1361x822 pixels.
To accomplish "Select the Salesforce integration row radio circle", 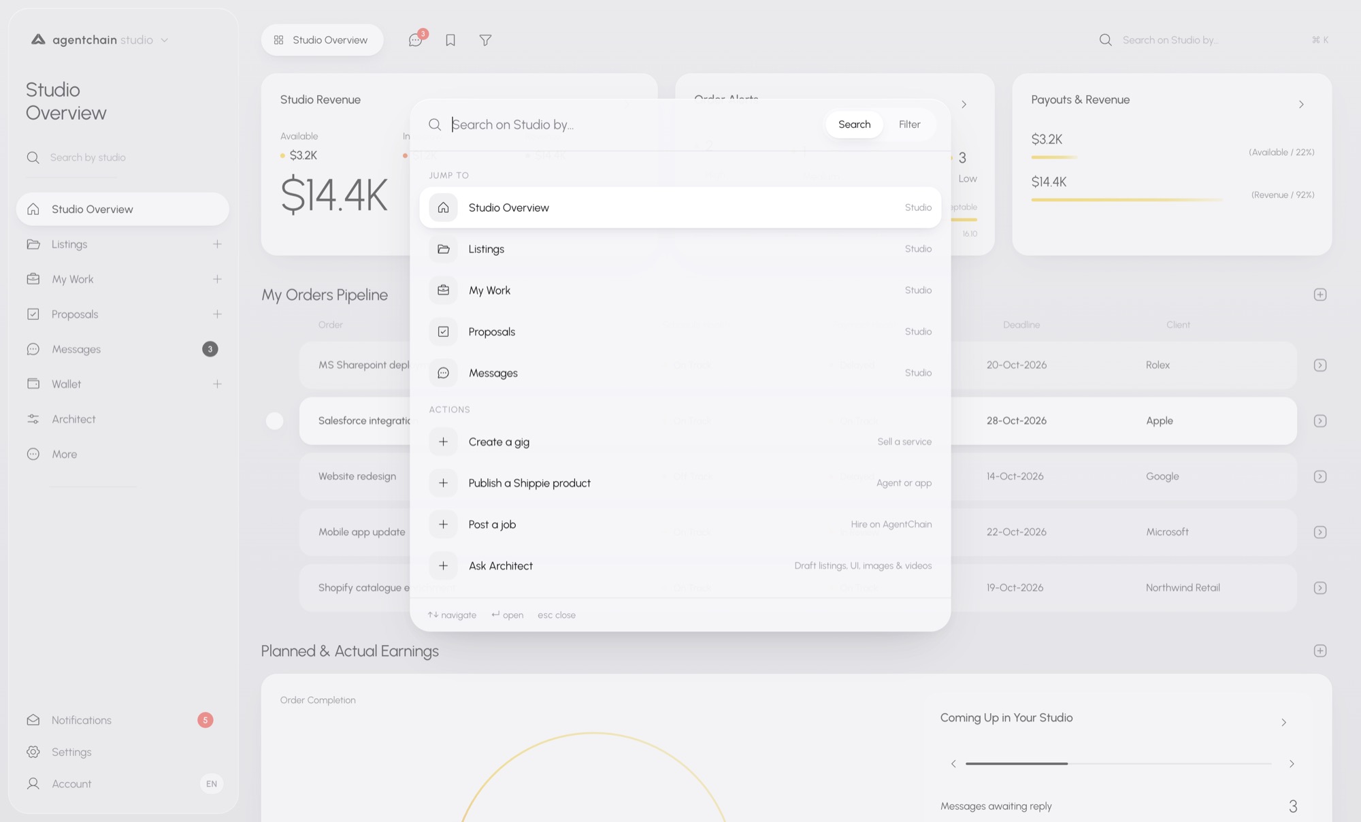I will pyautogui.click(x=274, y=421).
